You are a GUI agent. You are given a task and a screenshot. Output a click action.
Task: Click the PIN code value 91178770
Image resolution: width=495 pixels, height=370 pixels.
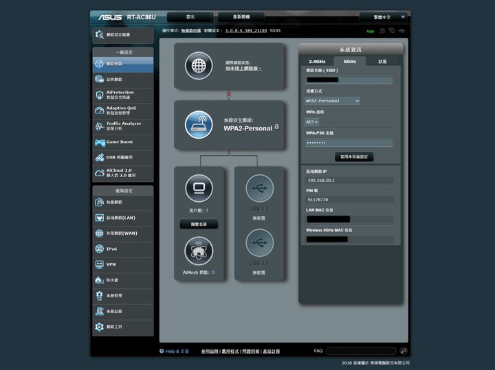[318, 200]
